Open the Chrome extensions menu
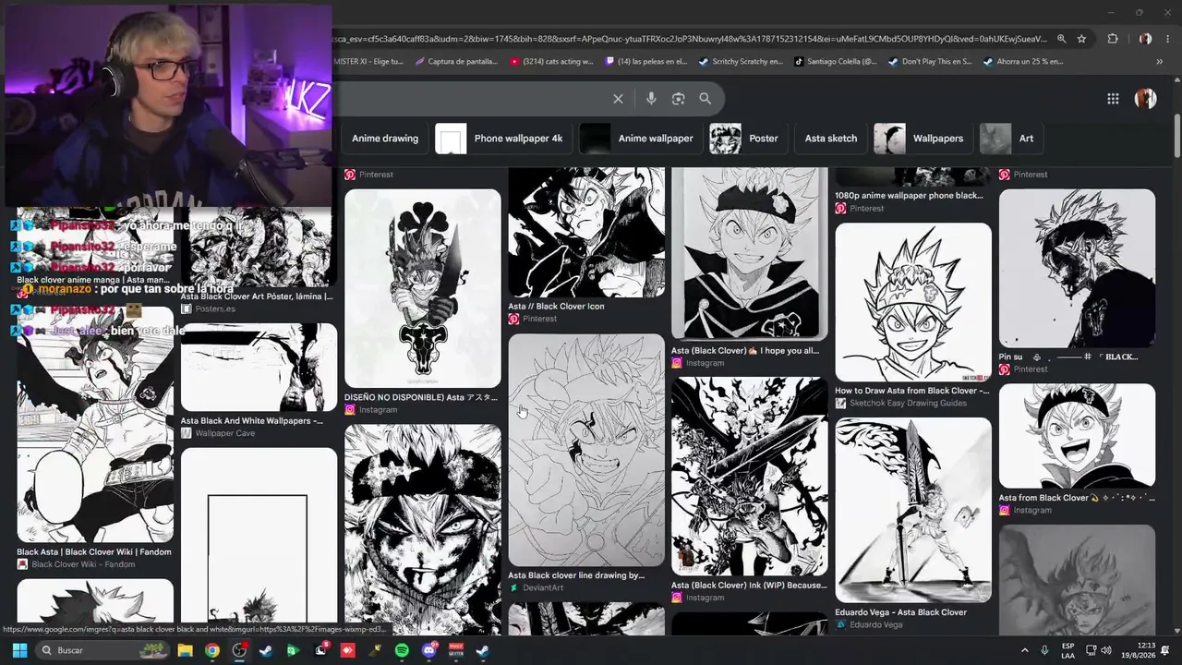The image size is (1182, 665). point(1113,39)
